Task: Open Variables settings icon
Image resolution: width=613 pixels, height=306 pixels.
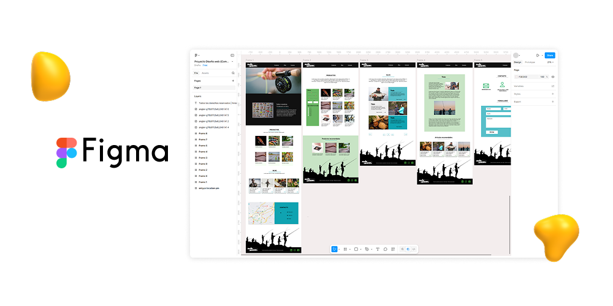Action: 553,86
